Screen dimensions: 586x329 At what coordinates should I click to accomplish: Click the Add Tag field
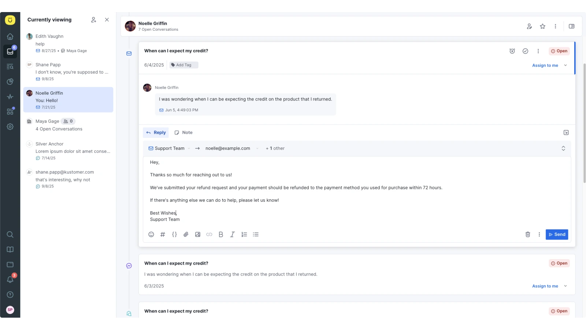[x=183, y=65]
